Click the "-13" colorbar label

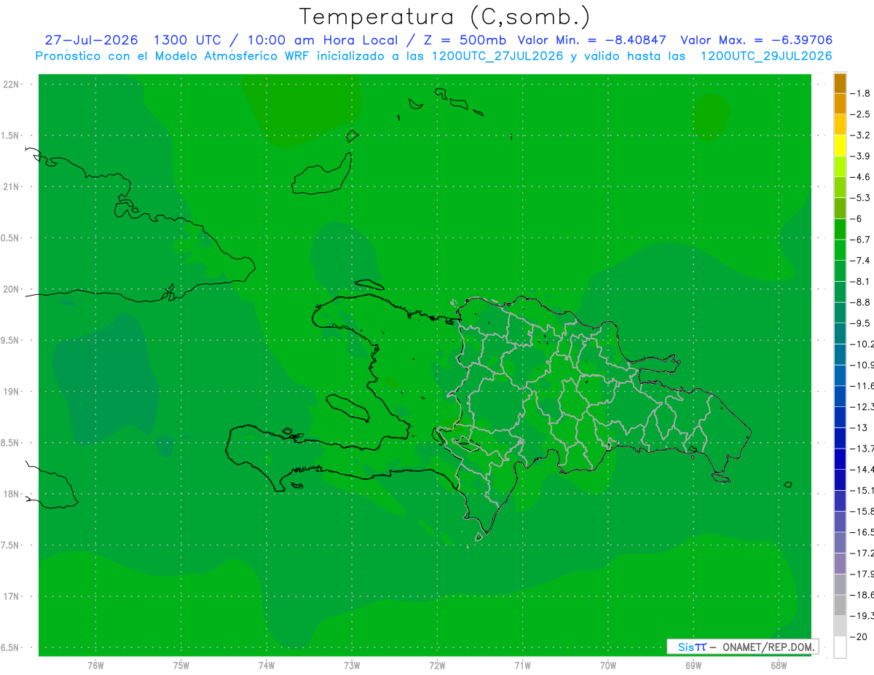[x=859, y=427]
